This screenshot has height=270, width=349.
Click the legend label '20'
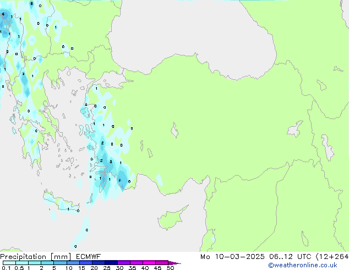point(94,268)
